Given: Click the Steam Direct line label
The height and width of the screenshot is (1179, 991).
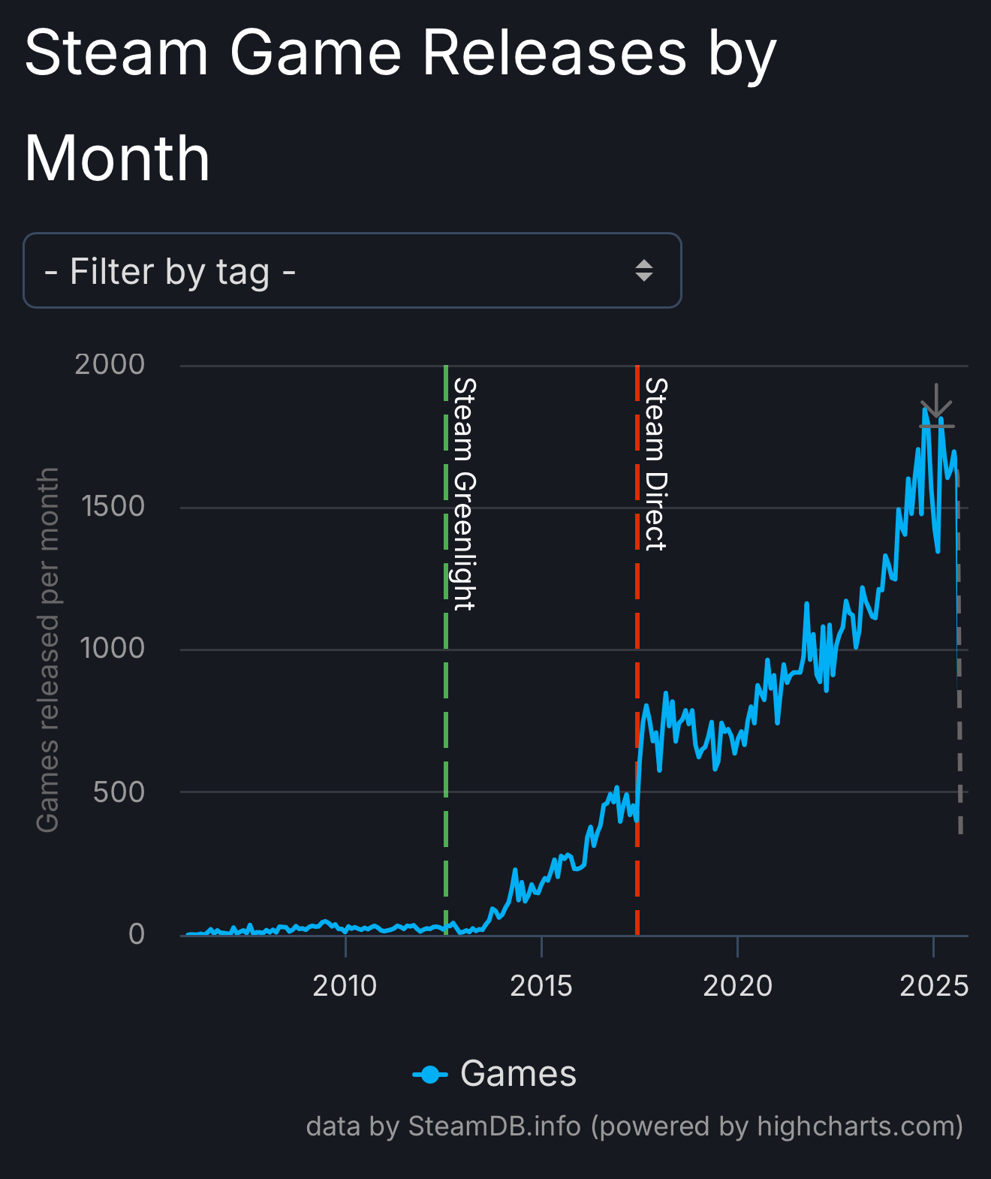Looking at the screenshot, I should (x=655, y=464).
